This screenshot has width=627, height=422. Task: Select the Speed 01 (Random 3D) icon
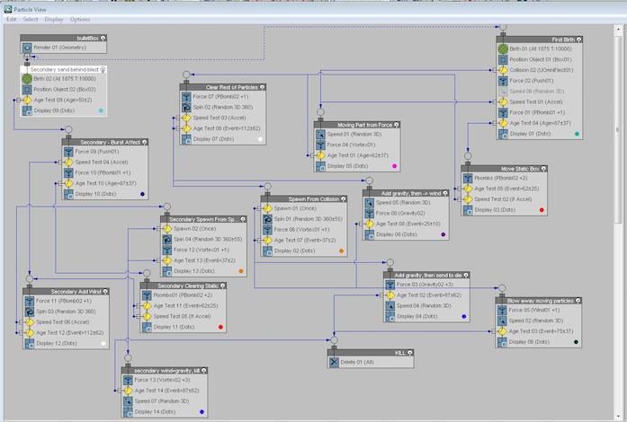321,134
